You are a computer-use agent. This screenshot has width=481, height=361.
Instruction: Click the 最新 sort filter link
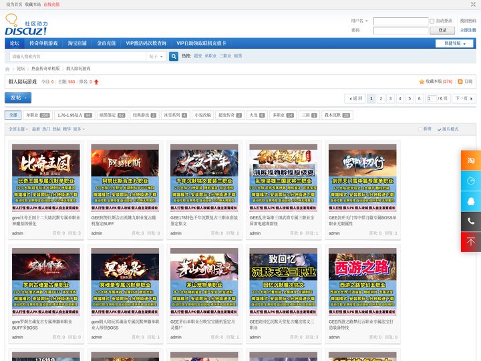coord(36,129)
